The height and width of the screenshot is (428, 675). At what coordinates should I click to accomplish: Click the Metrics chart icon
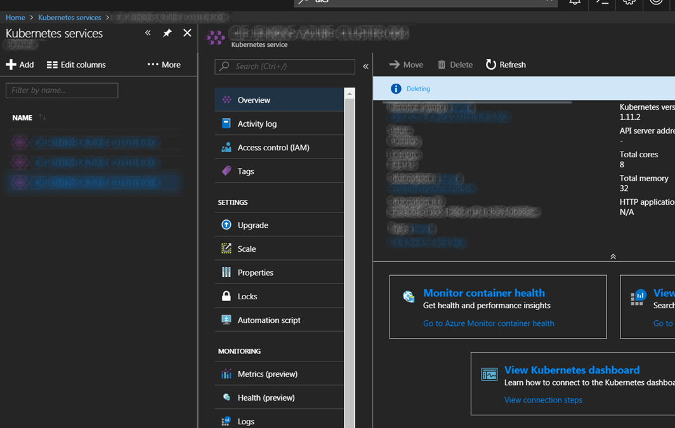tap(226, 373)
